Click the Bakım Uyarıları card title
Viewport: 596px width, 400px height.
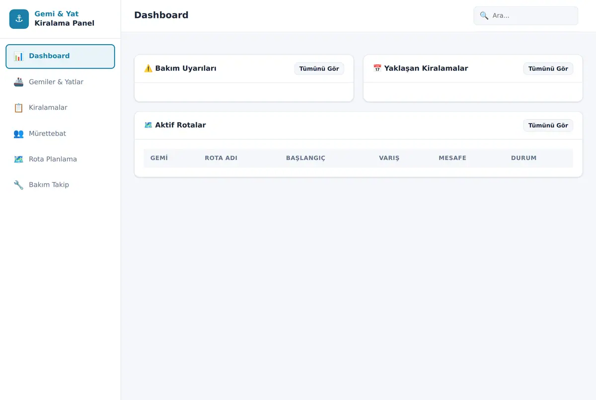[x=186, y=68]
